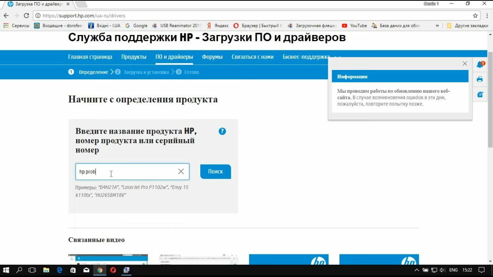Open fourth related video with HP logo
493x277 pixels.
coord(379,259)
